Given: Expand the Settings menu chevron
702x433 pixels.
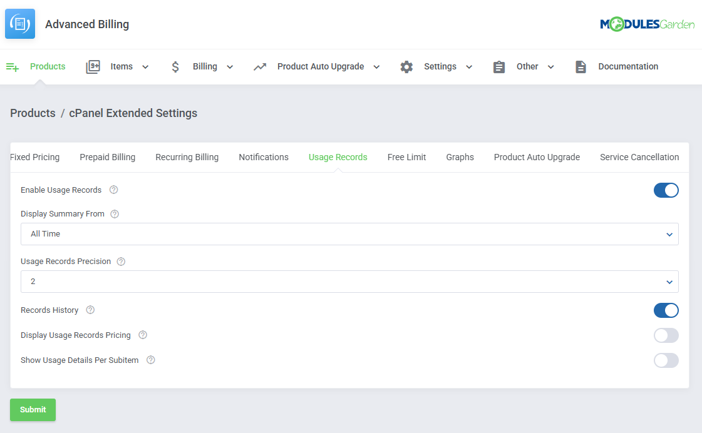Looking at the screenshot, I should tap(469, 67).
